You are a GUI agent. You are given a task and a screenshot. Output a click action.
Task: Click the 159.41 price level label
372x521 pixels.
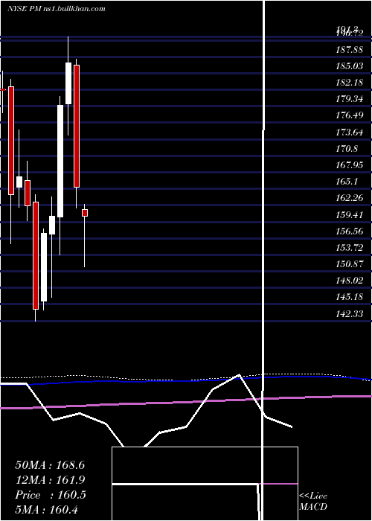349,214
